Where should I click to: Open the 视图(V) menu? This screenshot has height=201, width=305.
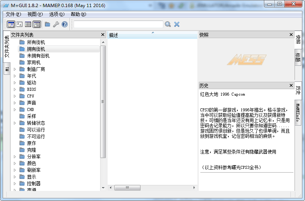[35, 14]
